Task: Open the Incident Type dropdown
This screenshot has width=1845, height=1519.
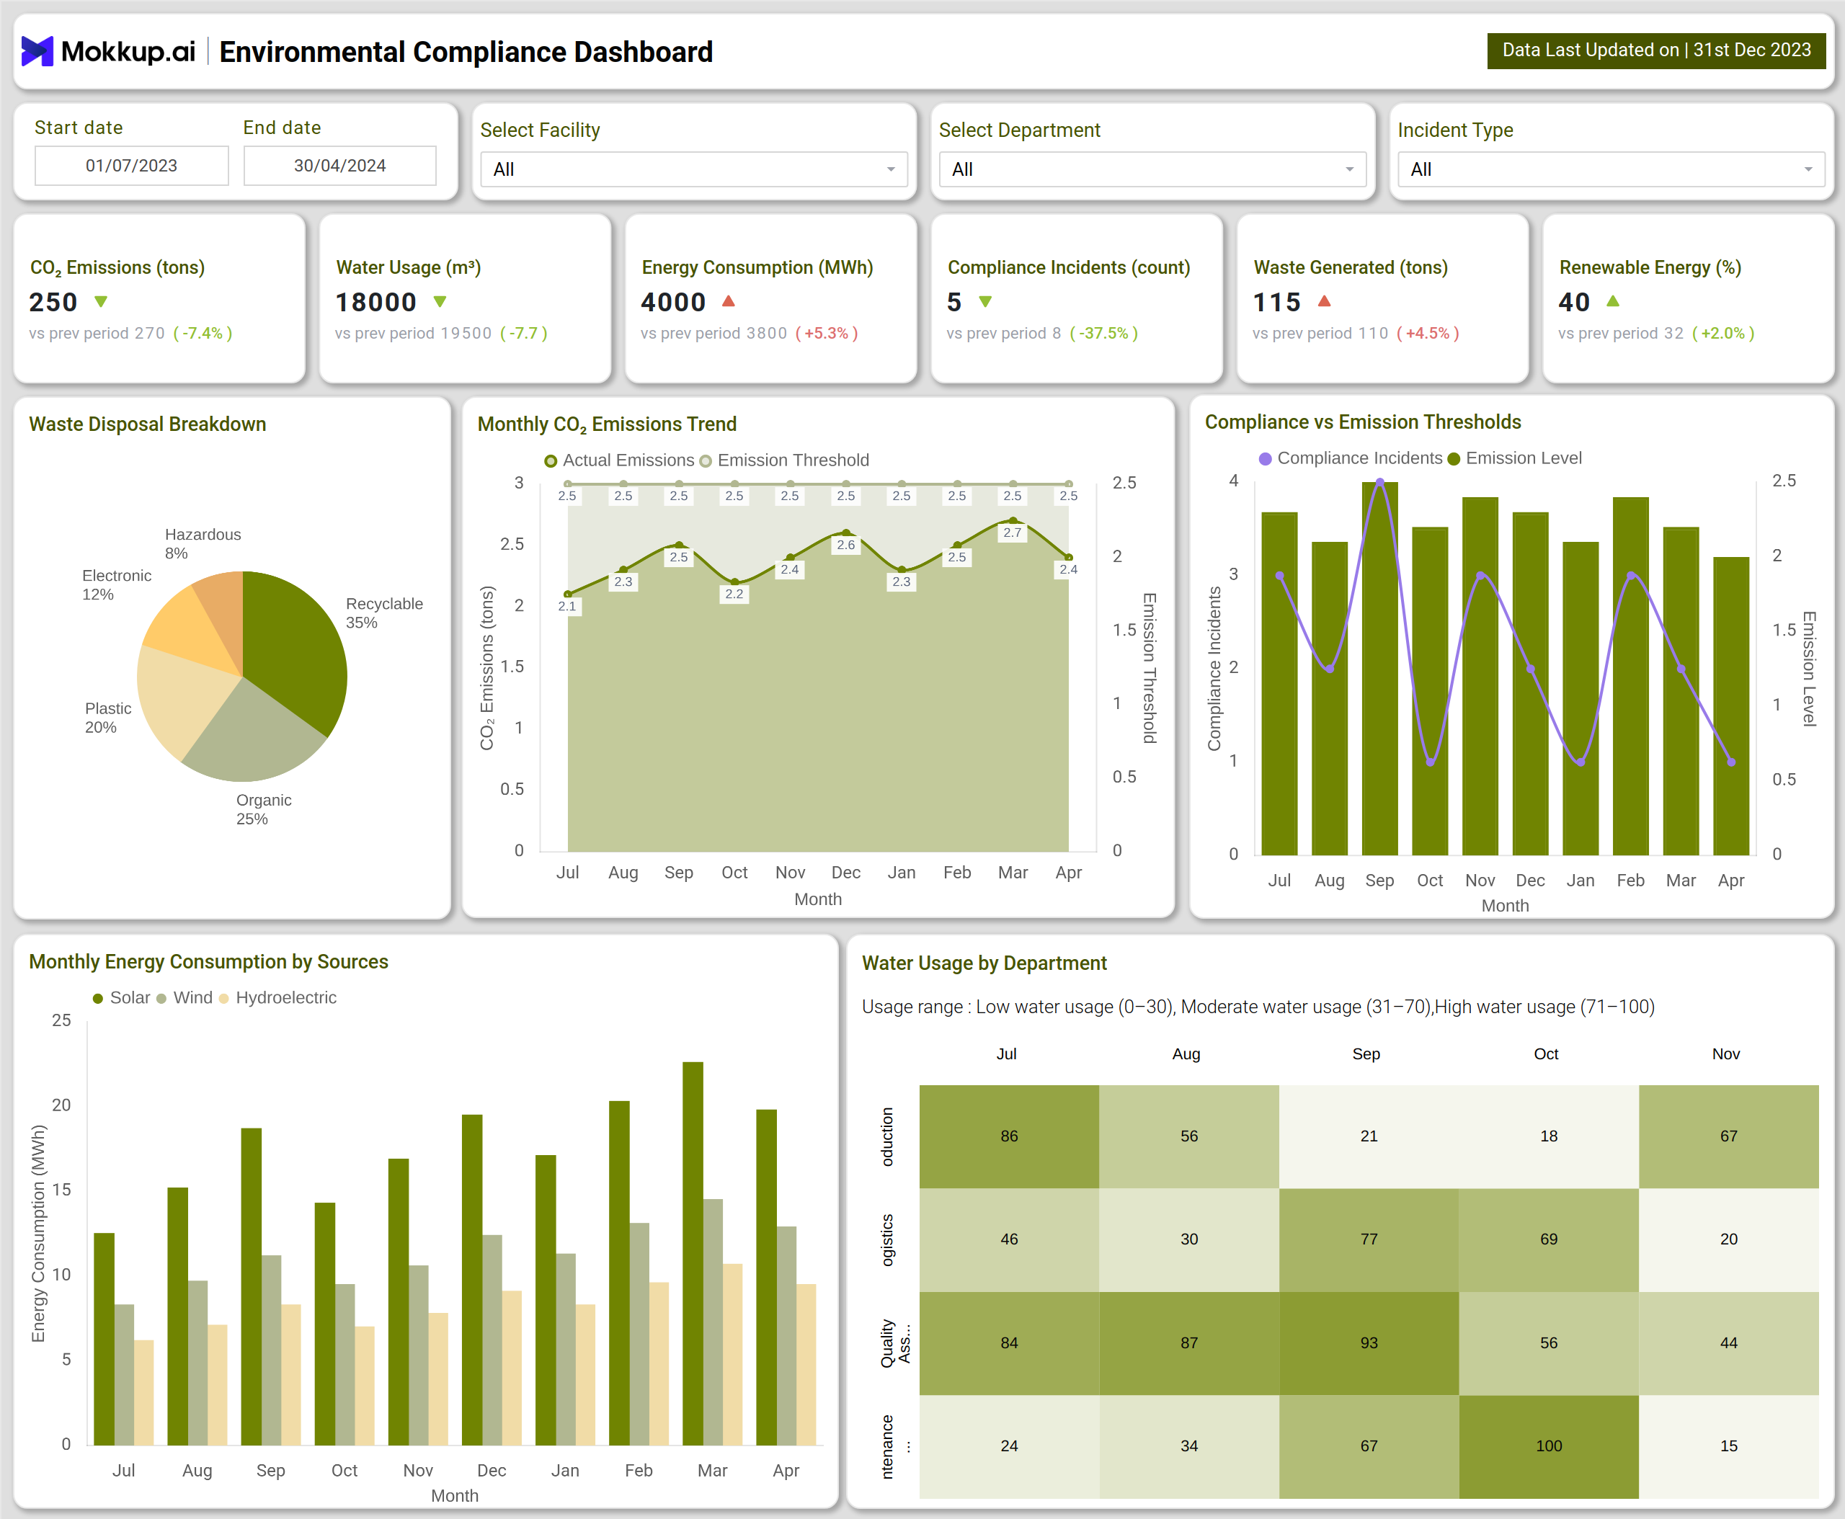Action: 1611,170
